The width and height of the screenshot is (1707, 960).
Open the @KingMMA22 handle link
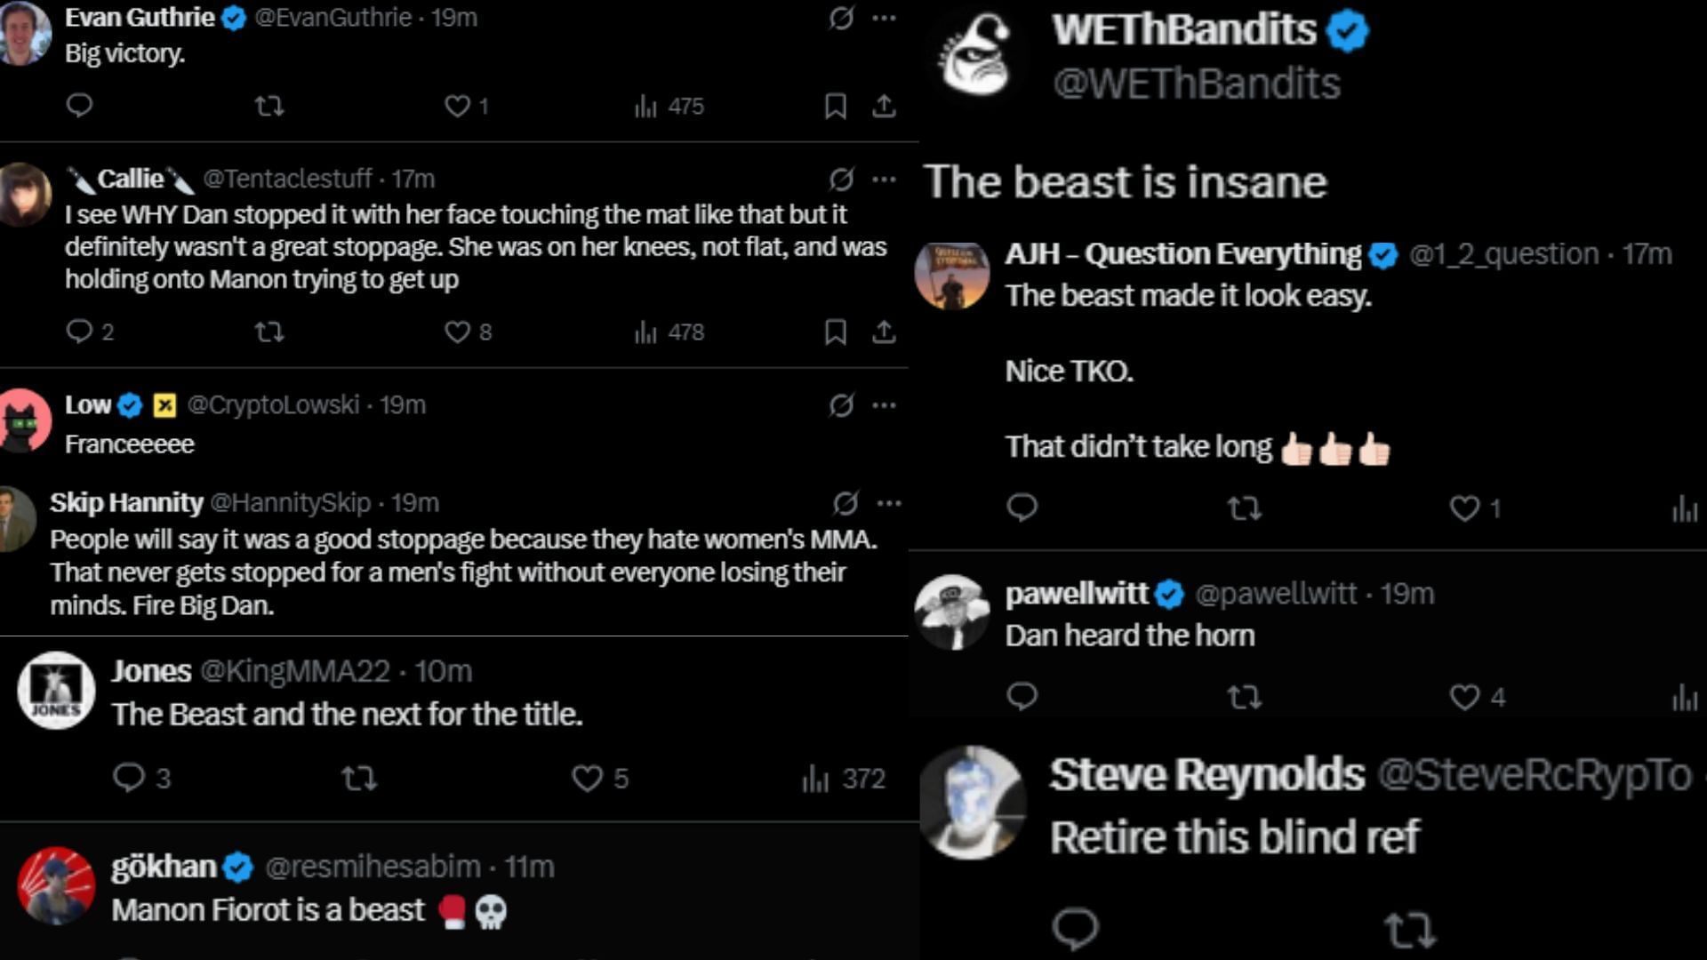[x=294, y=670]
